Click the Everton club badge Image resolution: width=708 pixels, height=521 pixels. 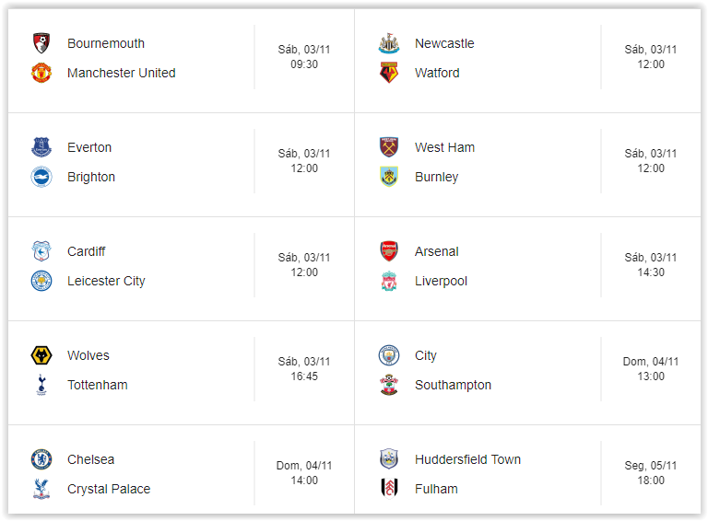(x=41, y=147)
